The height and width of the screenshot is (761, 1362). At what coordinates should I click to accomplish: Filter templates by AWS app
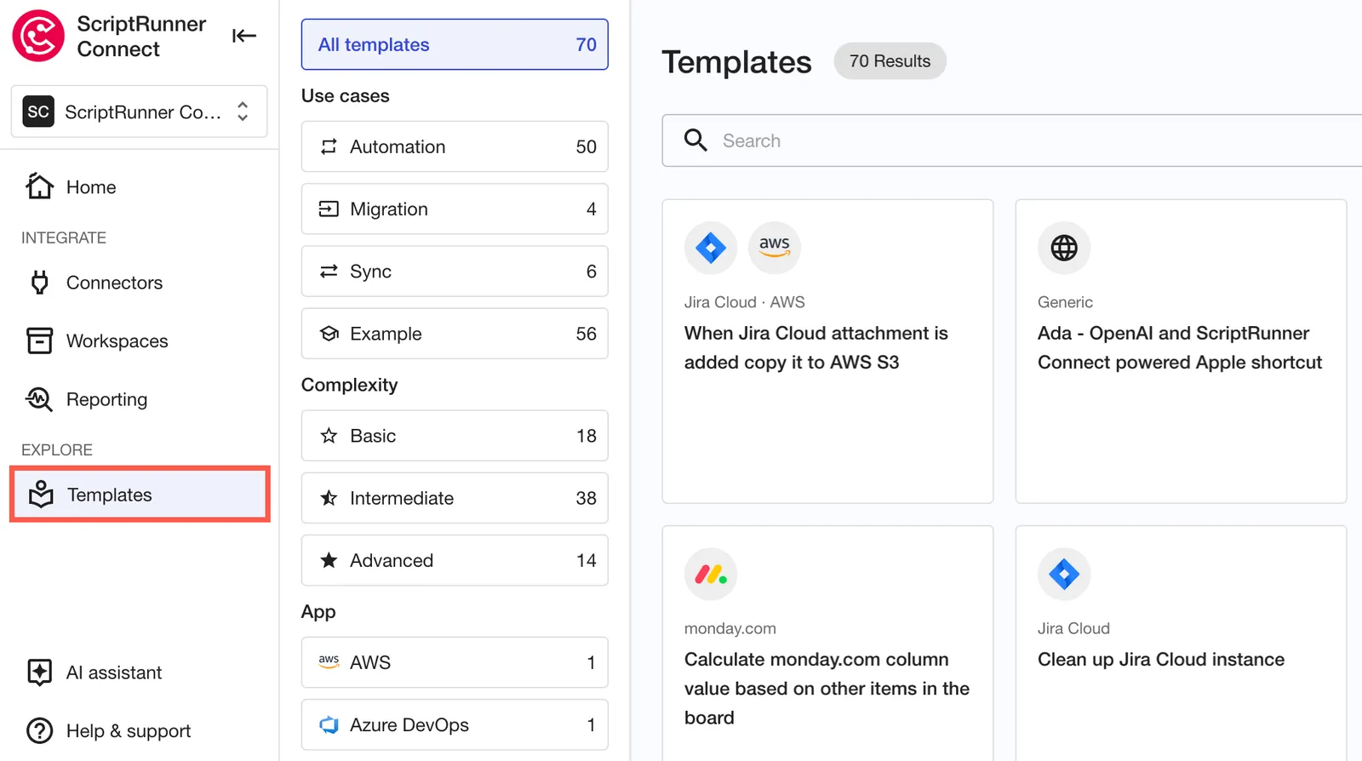click(x=455, y=662)
